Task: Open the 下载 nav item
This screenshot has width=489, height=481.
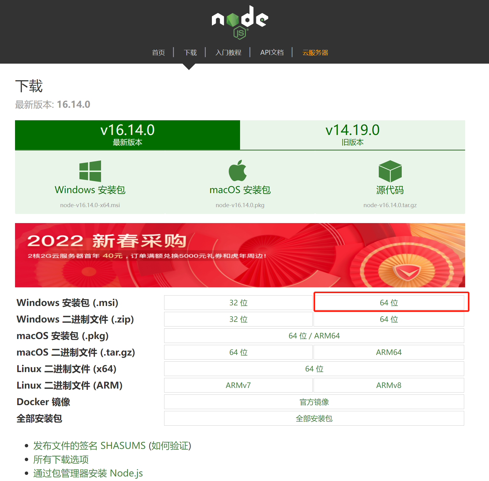Action: [190, 53]
